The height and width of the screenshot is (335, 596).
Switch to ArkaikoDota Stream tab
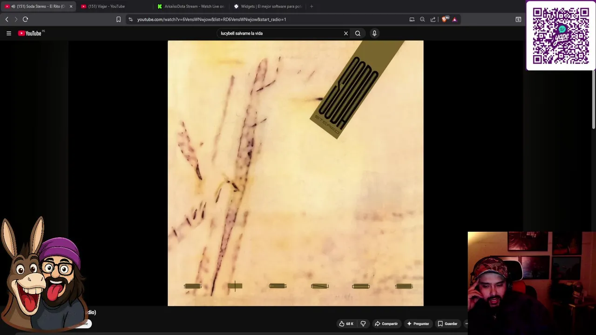191,7
